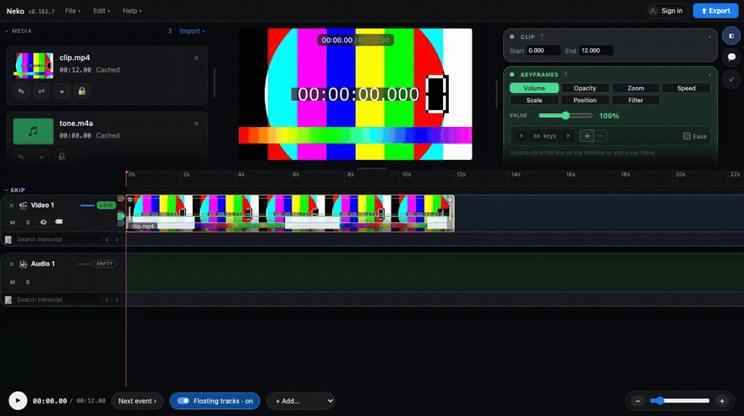Click the Video 1 transcript notepad icon

pos(8,239)
